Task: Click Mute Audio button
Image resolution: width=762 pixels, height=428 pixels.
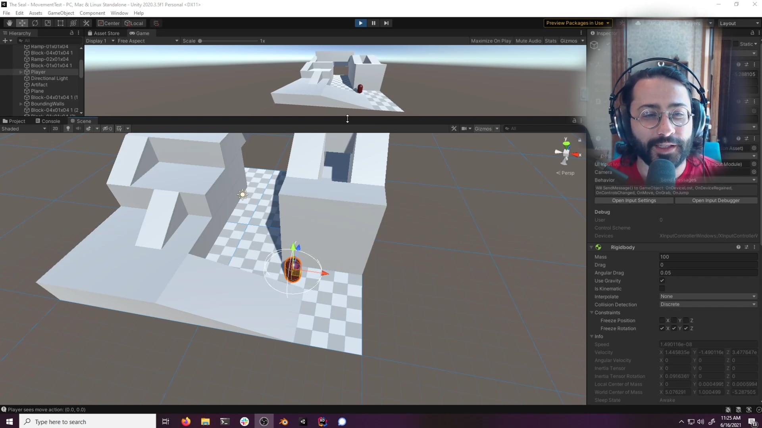Action: 528,41
